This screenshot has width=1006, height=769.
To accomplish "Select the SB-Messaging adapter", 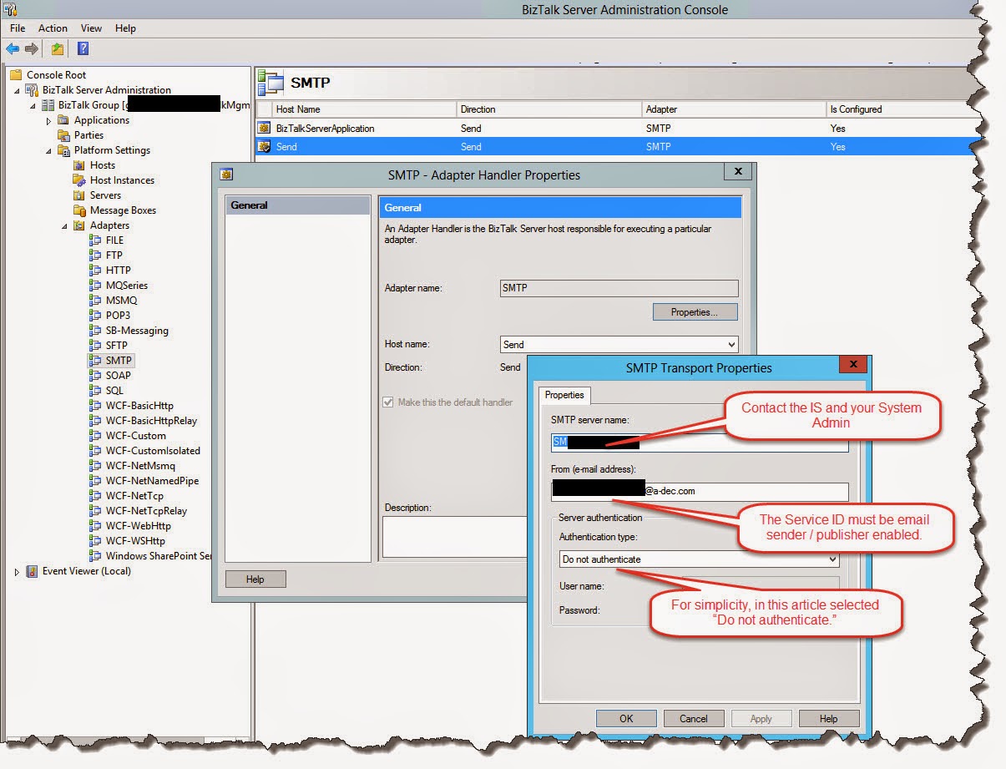I will coord(137,331).
